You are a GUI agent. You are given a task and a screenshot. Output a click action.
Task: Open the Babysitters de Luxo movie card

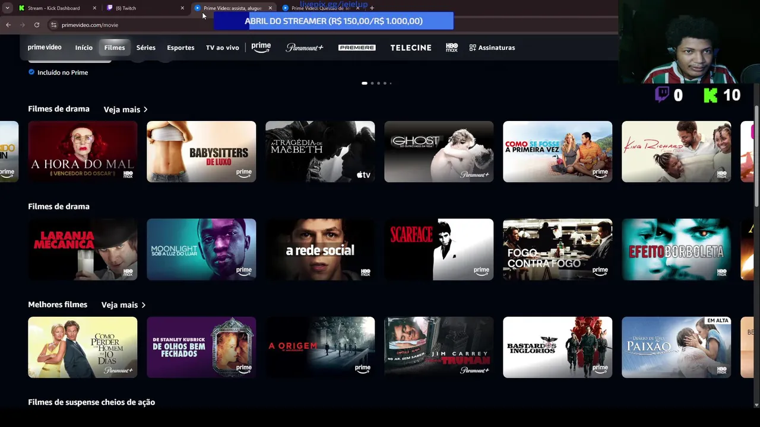(201, 151)
